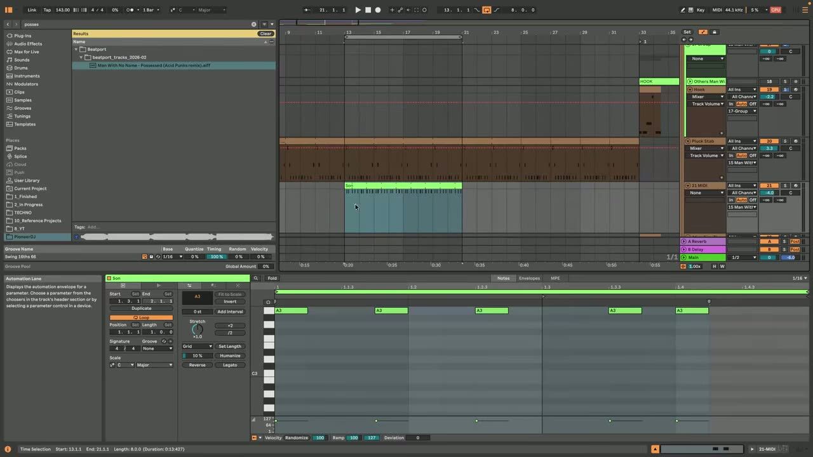Viewport: 813px width, 457px height.
Task: Adjust the Stretch knob
Action: 198,329
